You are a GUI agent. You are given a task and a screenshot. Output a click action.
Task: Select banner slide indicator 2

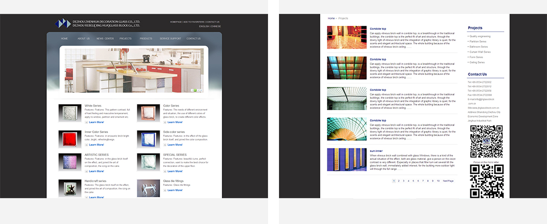195,90
